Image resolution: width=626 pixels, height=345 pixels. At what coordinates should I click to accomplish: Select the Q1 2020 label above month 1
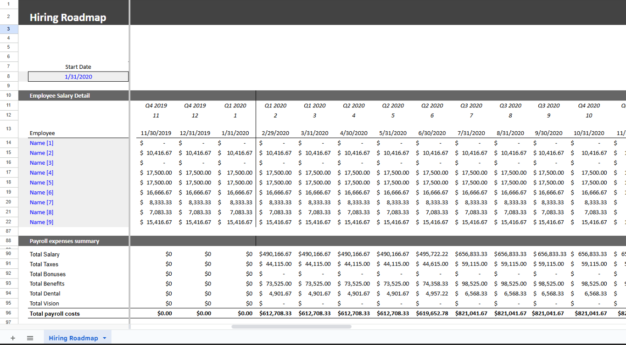click(235, 106)
